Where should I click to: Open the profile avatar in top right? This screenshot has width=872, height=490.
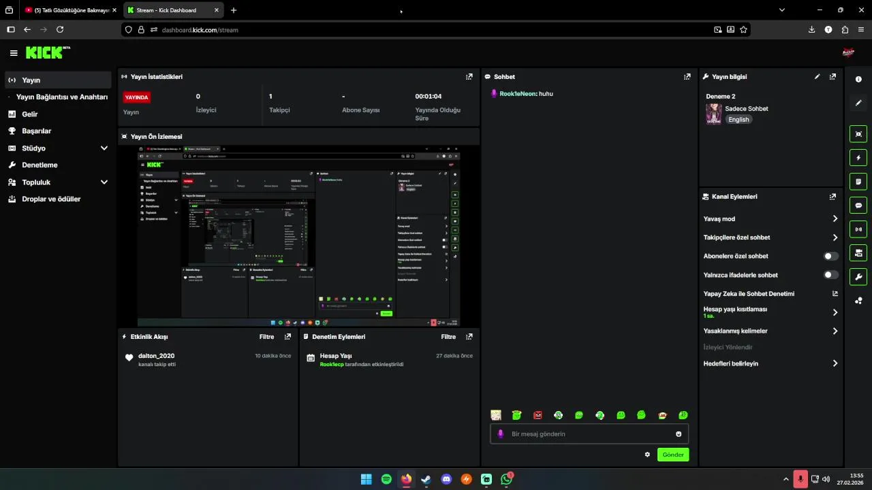tap(848, 52)
